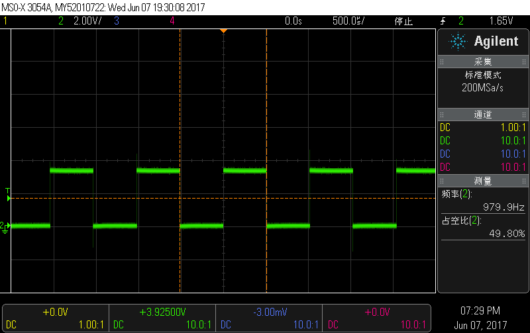Screen dimensions: 530x333
Task: Open the 通道 channel panel header
Action: click(483, 115)
